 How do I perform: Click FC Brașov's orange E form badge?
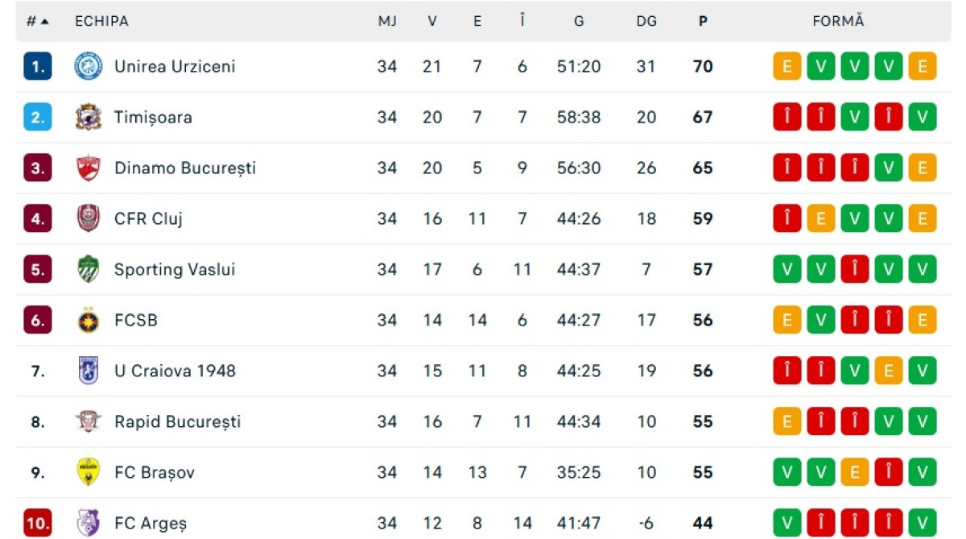854,472
